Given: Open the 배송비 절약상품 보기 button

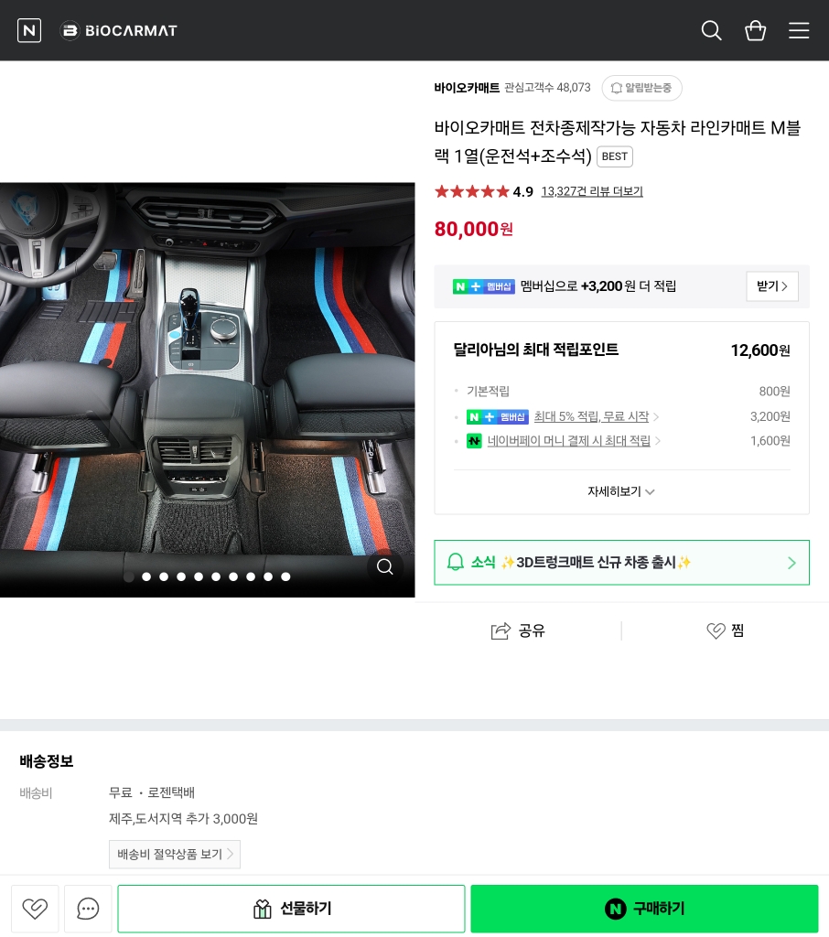Looking at the screenshot, I should [x=175, y=855].
